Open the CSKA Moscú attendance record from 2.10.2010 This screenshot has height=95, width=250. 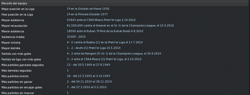[x=101, y=20]
